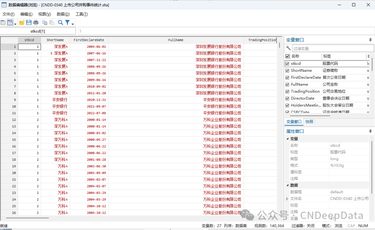Screen dimensions: 375x230
Task: Click the wrench icon beside variable filter
Action: (288, 48)
